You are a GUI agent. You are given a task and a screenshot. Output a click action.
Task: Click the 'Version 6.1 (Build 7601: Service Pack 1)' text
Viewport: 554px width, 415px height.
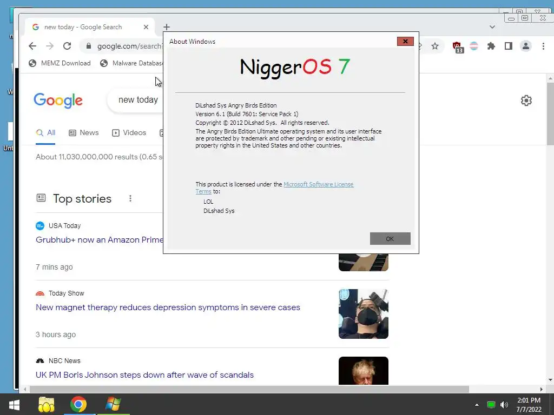coord(247,114)
